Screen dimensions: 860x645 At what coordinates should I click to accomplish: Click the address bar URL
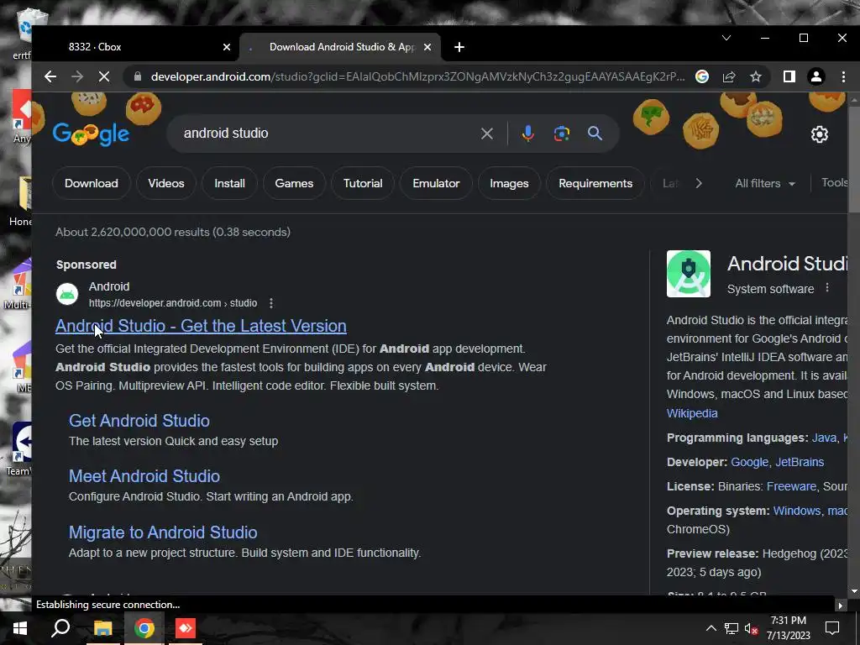coord(418,76)
